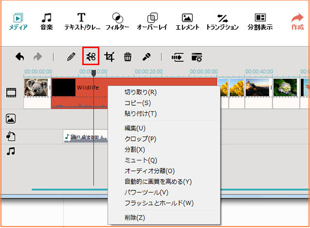Open the テキスト/クレジット text panel
The height and width of the screenshot is (228, 310).
(82, 22)
